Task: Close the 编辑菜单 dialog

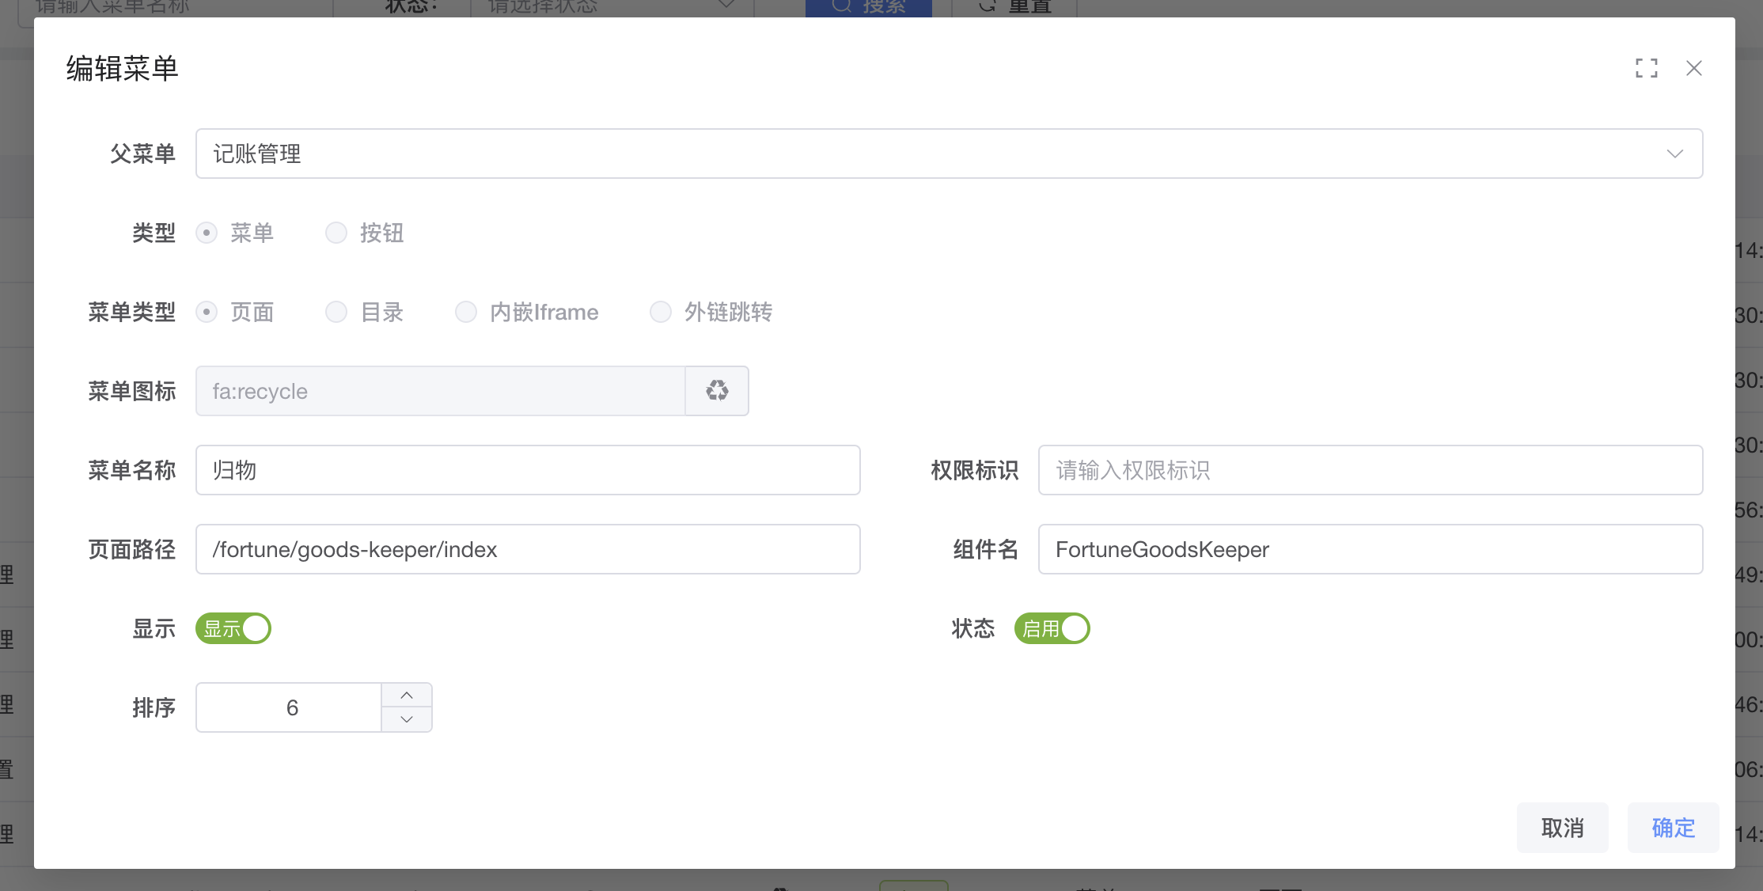Action: 1693,68
